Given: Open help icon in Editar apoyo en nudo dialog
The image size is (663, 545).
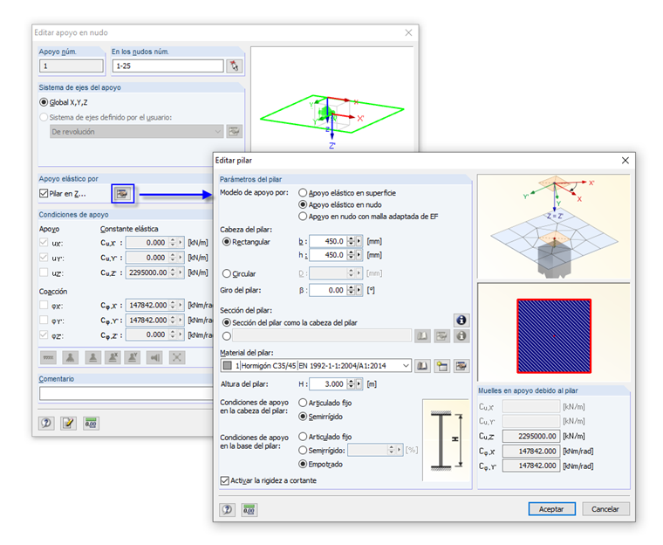Looking at the screenshot, I should pos(46,423).
